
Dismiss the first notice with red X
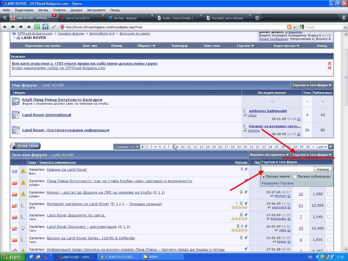tap(329, 63)
